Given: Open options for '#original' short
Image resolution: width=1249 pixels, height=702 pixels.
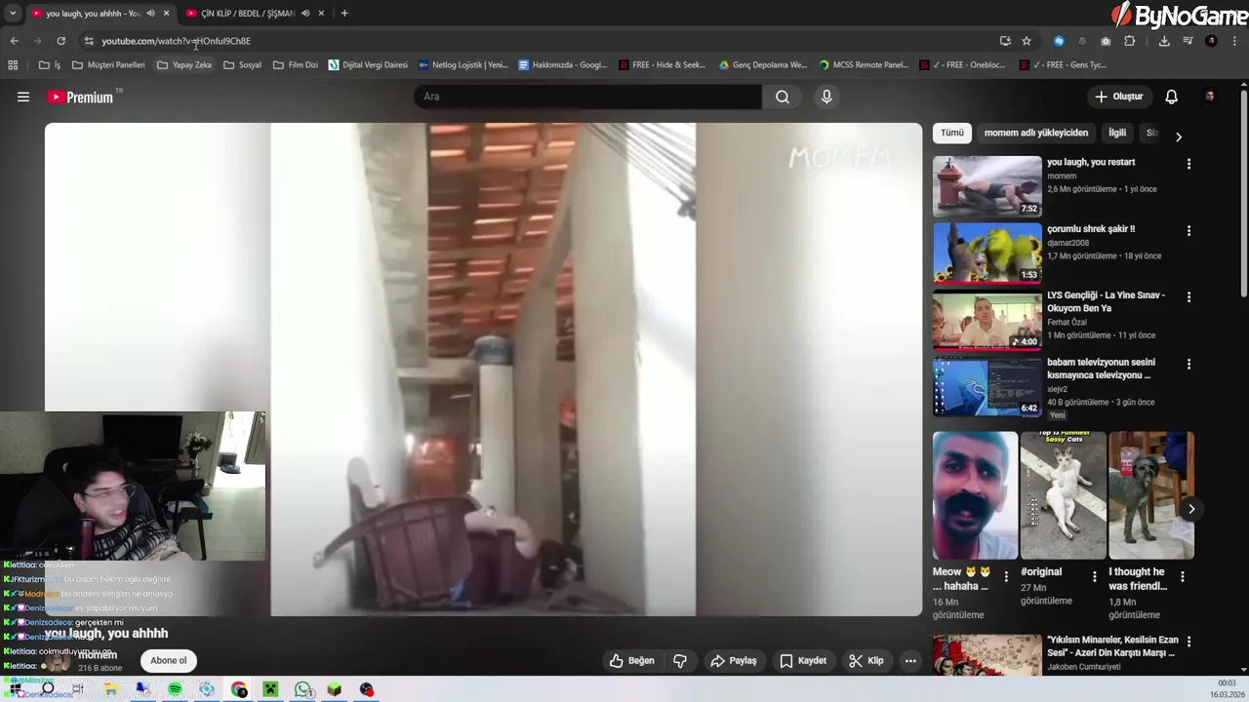Looking at the screenshot, I should point(1094,576).
